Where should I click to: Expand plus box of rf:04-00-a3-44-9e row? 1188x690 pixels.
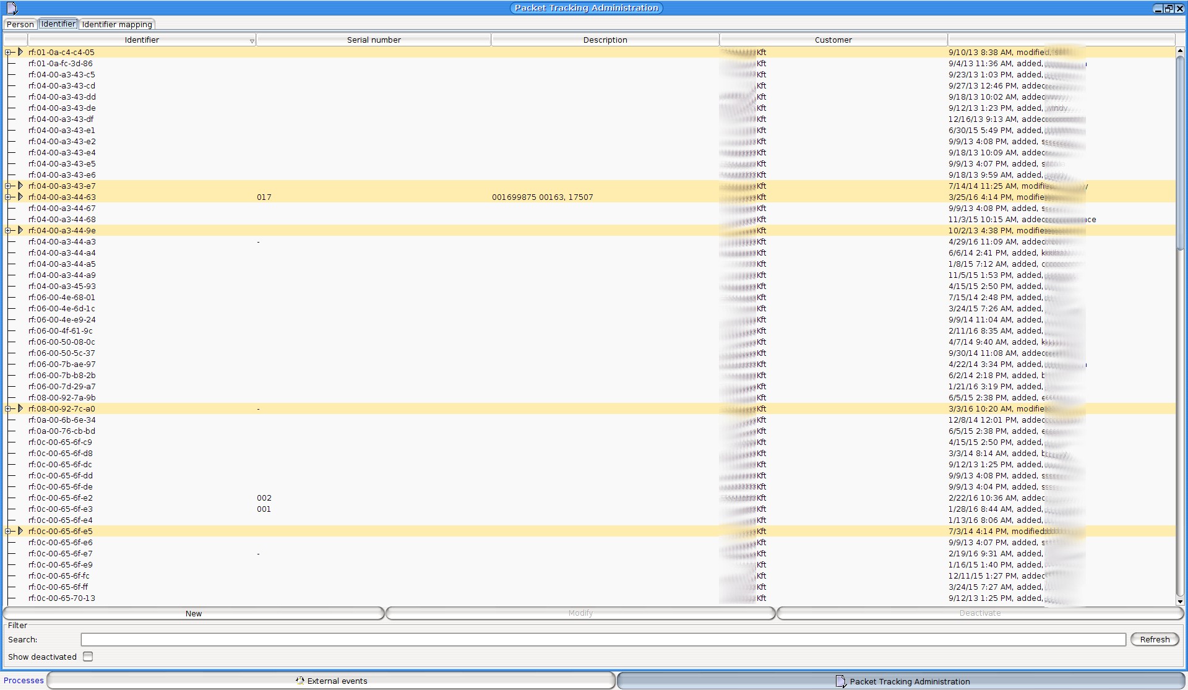coord(8,230)
